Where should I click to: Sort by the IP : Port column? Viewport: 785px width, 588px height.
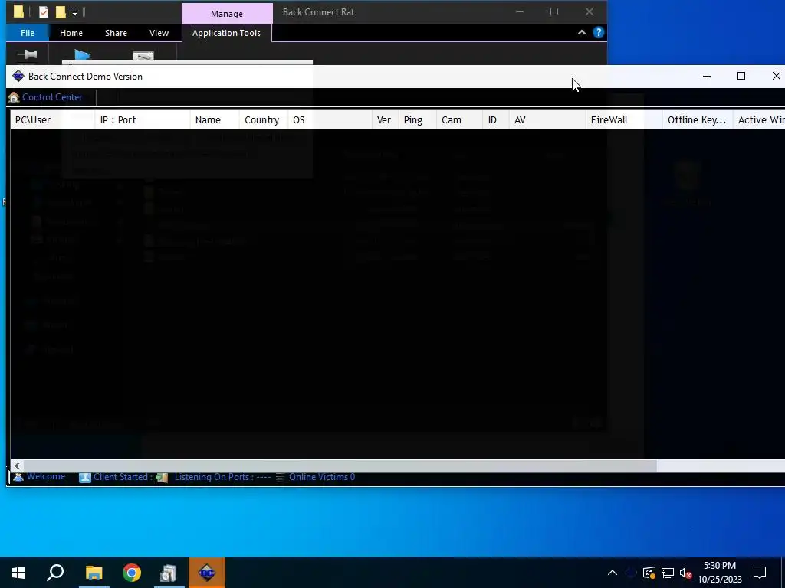pyautogui.click(x=143, y=120)
